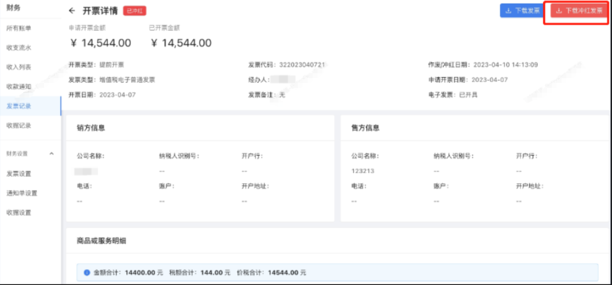Select 收据设置 in the sidebar
The height and width of the screenshot is (285, 612).
tap(19, 213)
